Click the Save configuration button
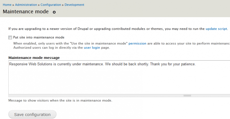Image resolution: width=230 pixels, height=119 pixels. coord(32,114)
